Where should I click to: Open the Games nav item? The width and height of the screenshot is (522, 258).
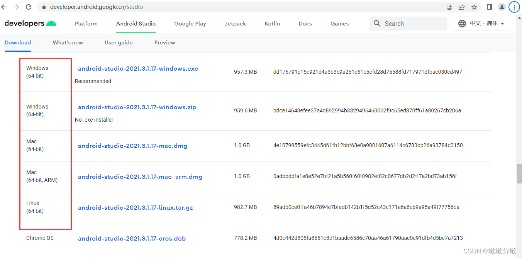(x=339, y=24)
